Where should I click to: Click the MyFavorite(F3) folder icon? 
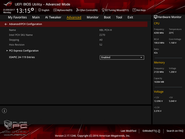click(x=55, y=10)
